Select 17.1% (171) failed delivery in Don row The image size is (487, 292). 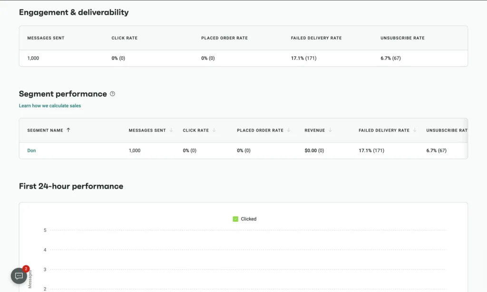pyautogui.click(x=371, y=150)
